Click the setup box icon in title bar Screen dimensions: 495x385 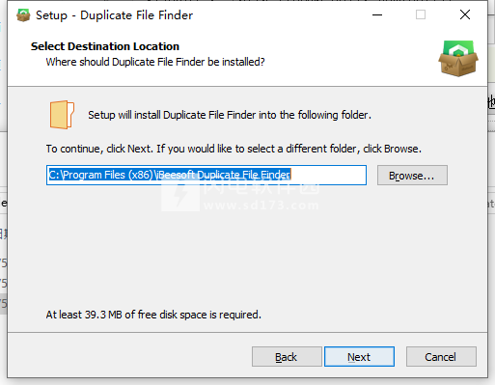pos(23,15)
